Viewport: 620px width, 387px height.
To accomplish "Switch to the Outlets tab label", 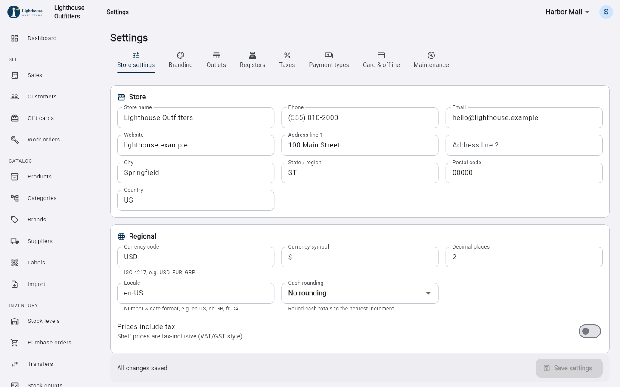I will [x=216, y=65].
